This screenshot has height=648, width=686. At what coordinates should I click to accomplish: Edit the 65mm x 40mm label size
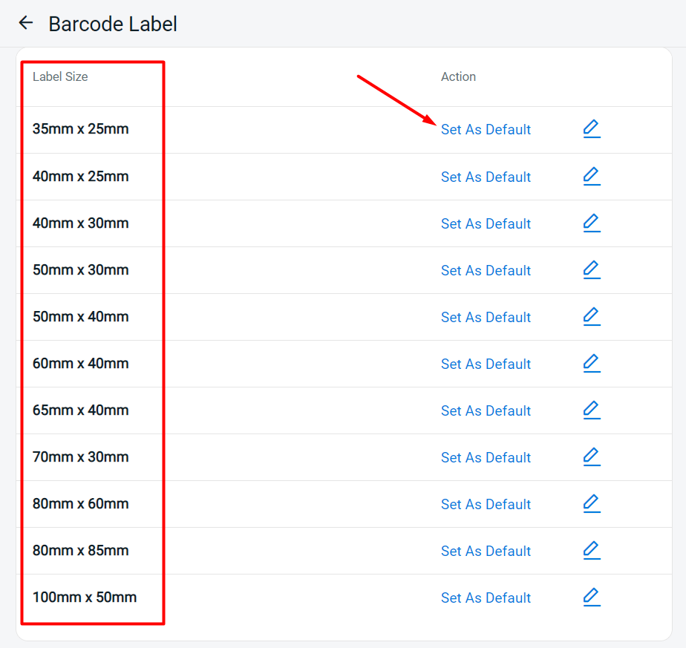(591, 410)
